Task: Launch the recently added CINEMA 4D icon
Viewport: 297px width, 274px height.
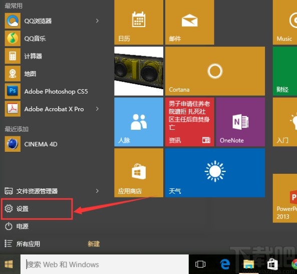Action: tap(13, 144)
